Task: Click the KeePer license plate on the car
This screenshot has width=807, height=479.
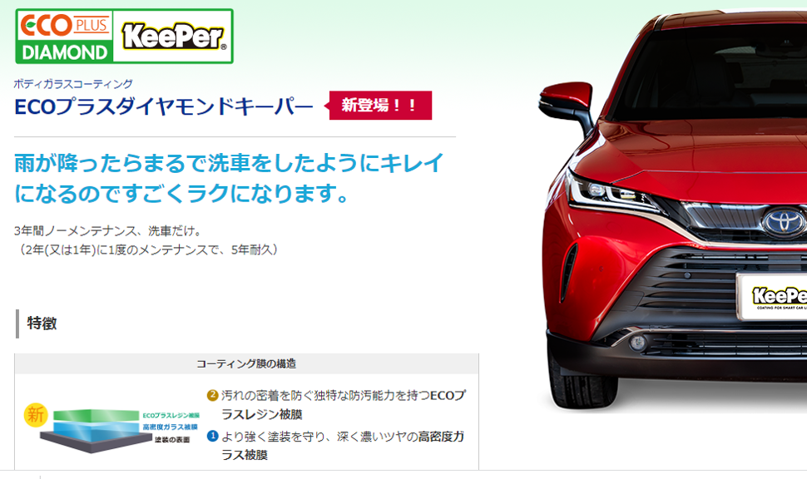Action: 772,297
